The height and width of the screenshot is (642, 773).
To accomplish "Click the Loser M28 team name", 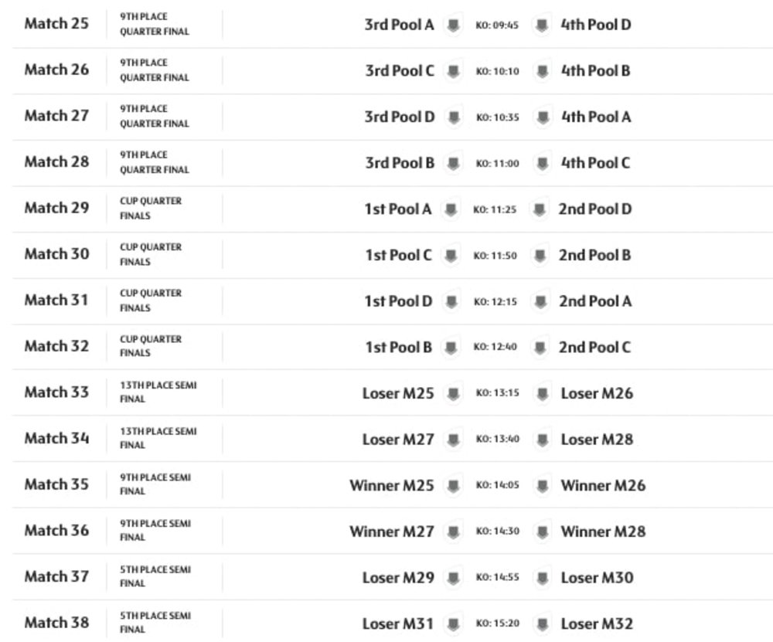I will coord(597,440).
